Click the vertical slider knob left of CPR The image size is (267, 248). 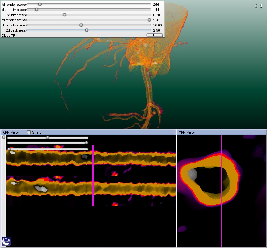(4, 137)
